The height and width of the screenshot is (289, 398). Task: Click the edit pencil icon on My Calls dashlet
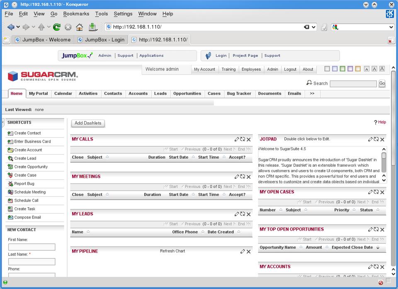(237, 139)
